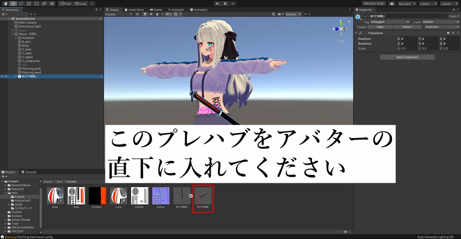Screen dimensions: 461x239
Task: Switch to the Console tab
Action: point(28,172)
